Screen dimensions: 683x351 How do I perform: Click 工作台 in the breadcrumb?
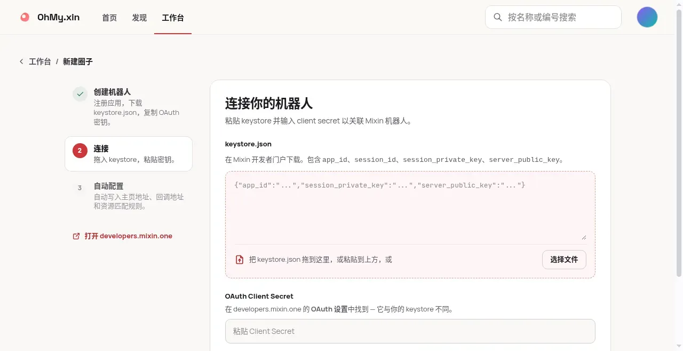point(40,61)
